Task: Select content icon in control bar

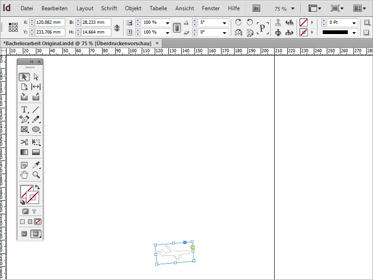Action: (x=278, y=32)
